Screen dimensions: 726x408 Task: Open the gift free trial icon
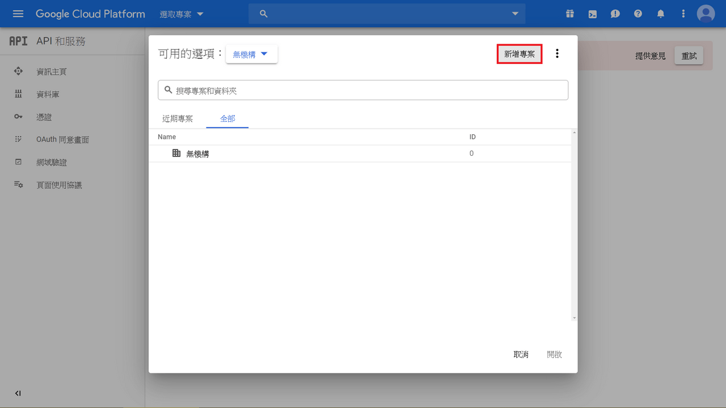[570, 14]
